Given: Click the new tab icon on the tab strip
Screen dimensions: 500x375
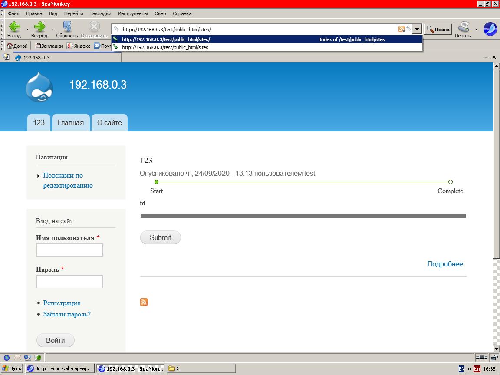Looking at the screenshot, I should coord(6,57).
